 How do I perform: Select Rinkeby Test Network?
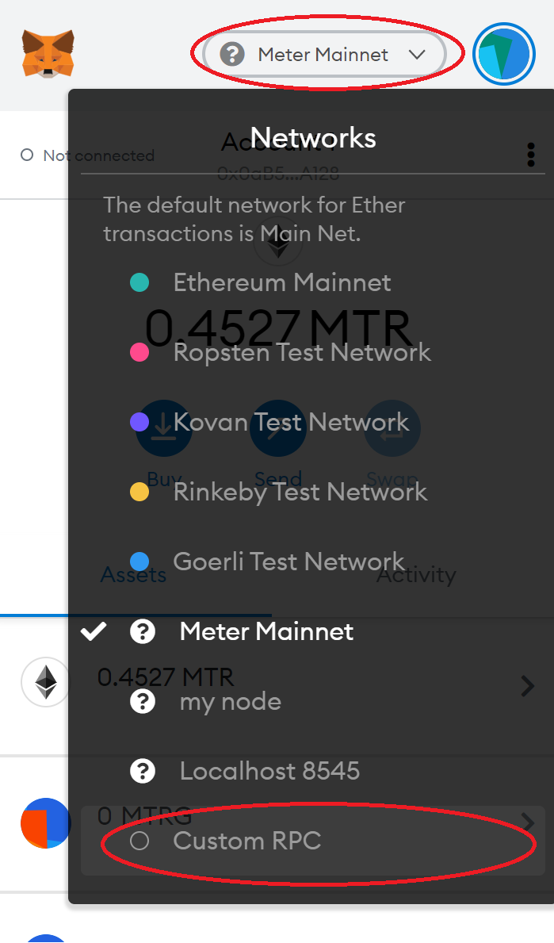click(x=300, y=492)
